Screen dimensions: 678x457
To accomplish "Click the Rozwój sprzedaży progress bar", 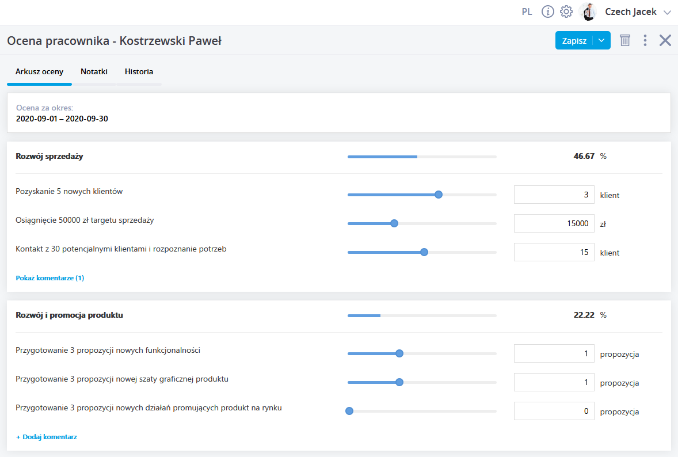I will pyautogui.click(x=422, y=157).
